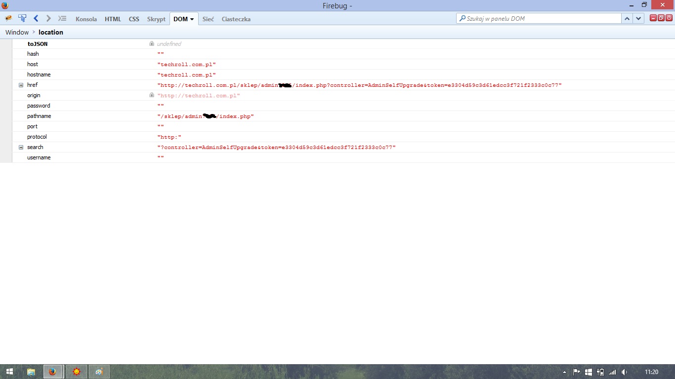Switch to the Konsola panel

tap(86, 19)
